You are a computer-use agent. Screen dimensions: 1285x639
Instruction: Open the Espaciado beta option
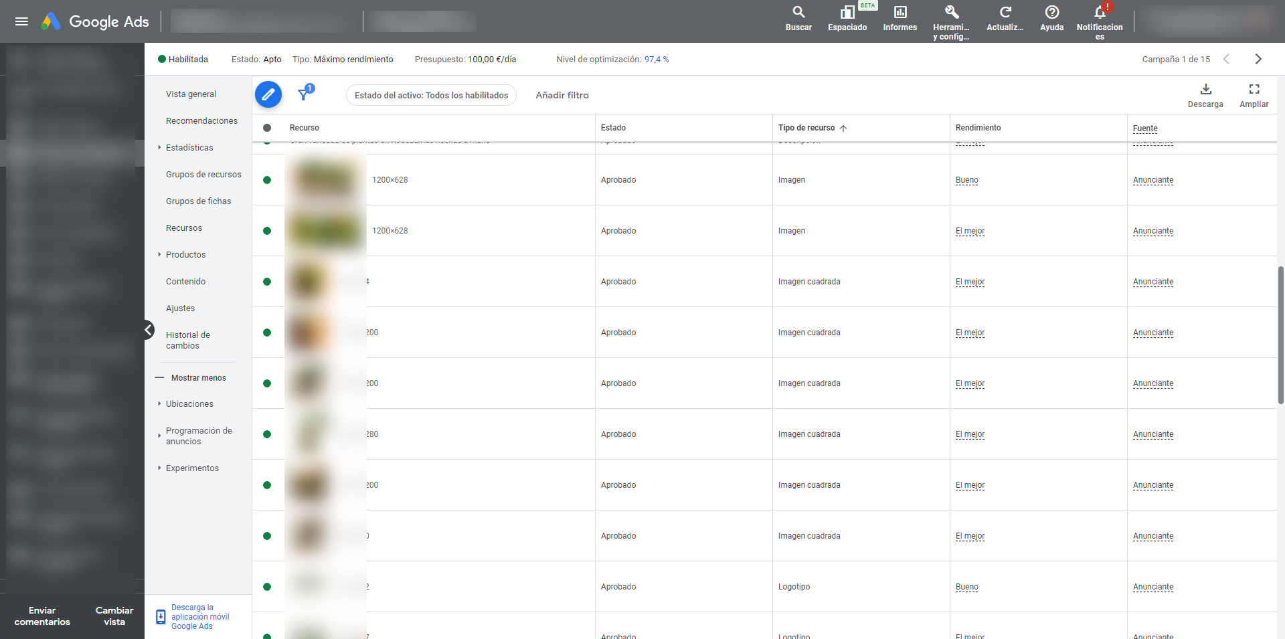pyautogui.click(x=847, y=19)
